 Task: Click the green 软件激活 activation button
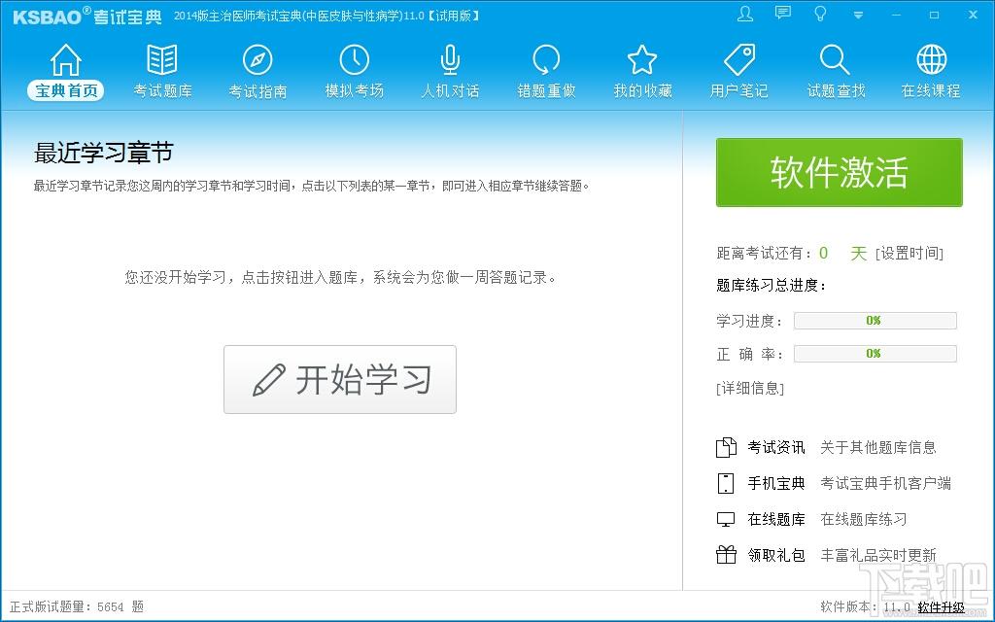coord(839,172)
